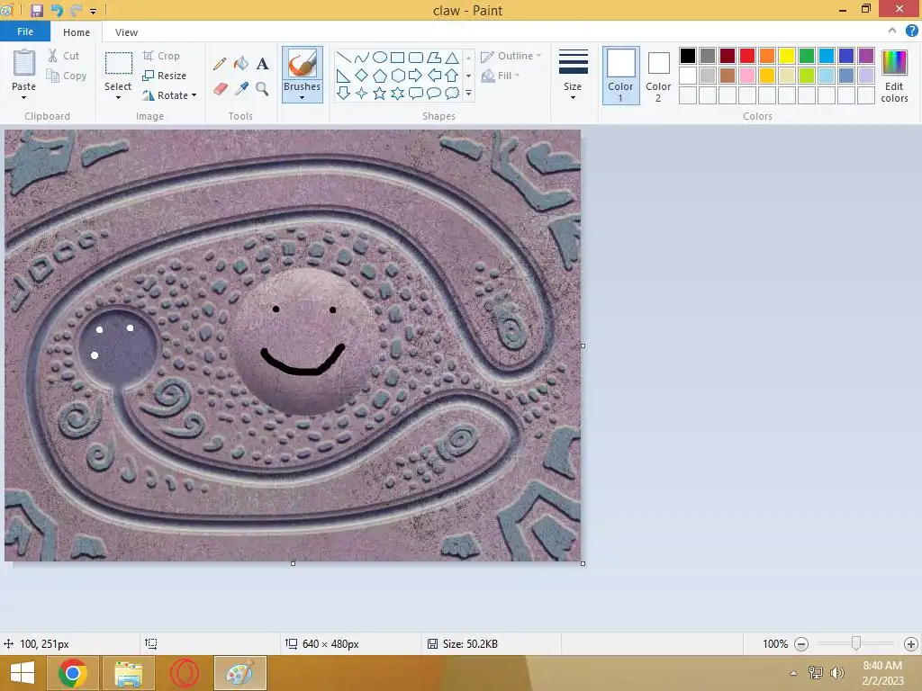This screenshot has width=922, height=691.
Task: Pick the Right arrow shape
Action: coord(416,76)
